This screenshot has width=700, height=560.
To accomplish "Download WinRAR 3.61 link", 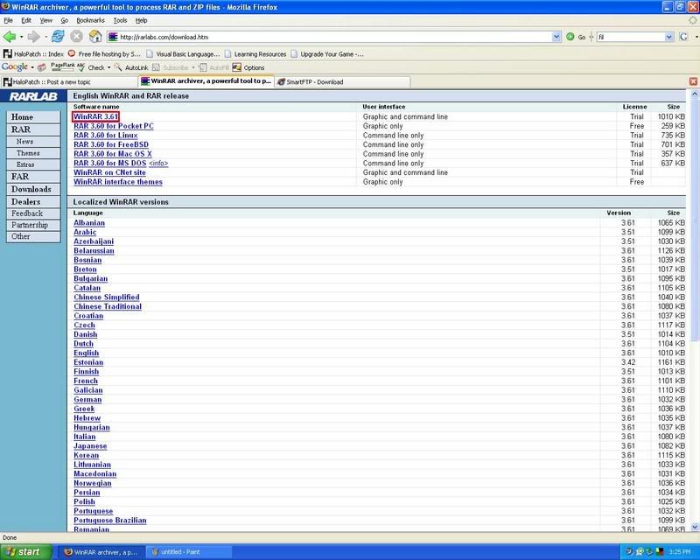I will tap(95, 116).
